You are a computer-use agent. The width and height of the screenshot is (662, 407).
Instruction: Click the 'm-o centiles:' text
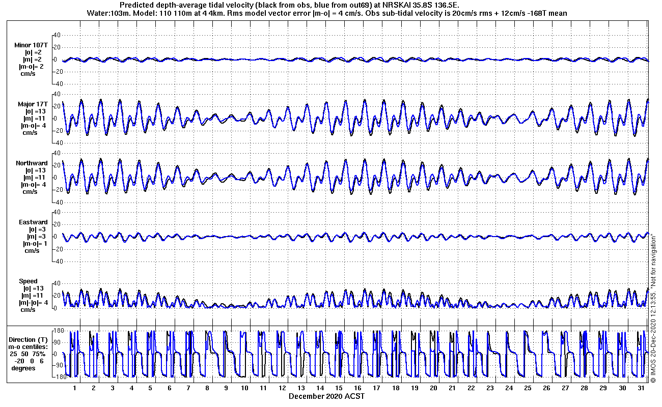tap(29, 346)
